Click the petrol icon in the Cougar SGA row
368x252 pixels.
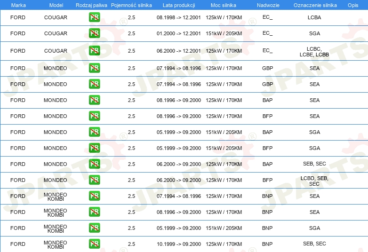[94, 33]
